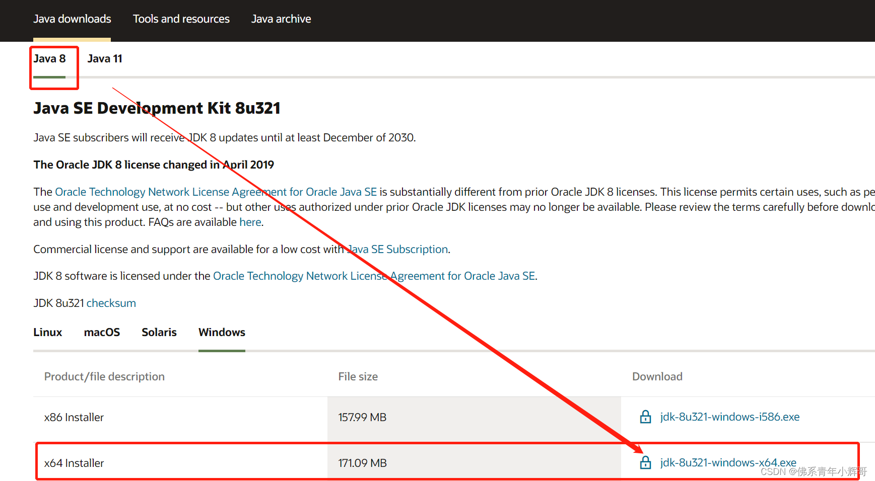Select the Linux platform tab
Viewport: 875px width, 481px height.
[x=48, y=333]
